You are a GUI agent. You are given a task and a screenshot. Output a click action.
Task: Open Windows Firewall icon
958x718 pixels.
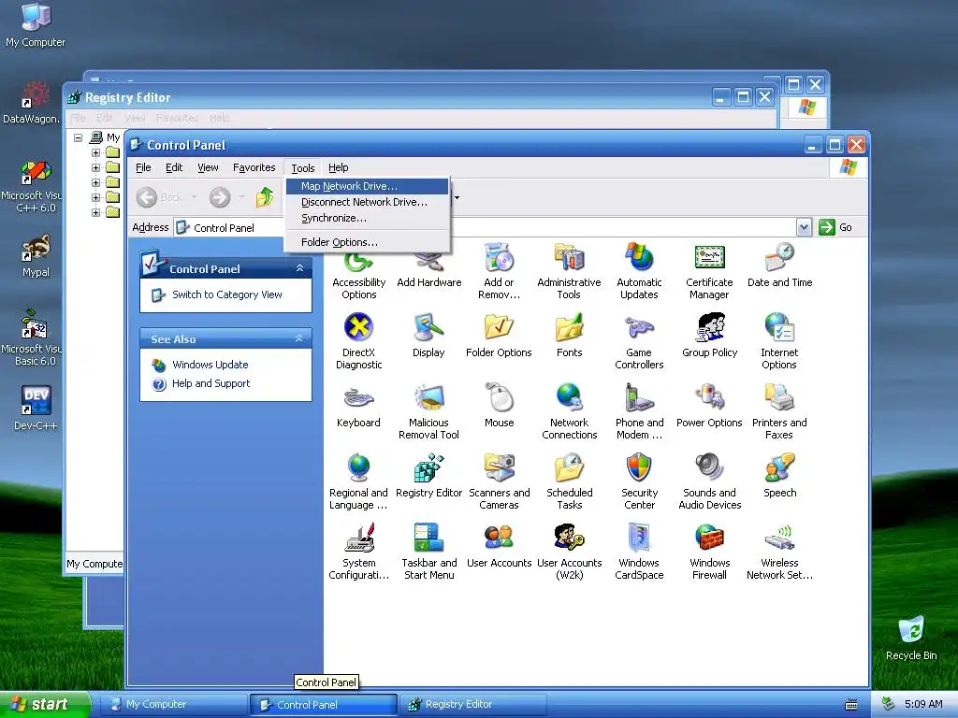[x=709, y=552]
